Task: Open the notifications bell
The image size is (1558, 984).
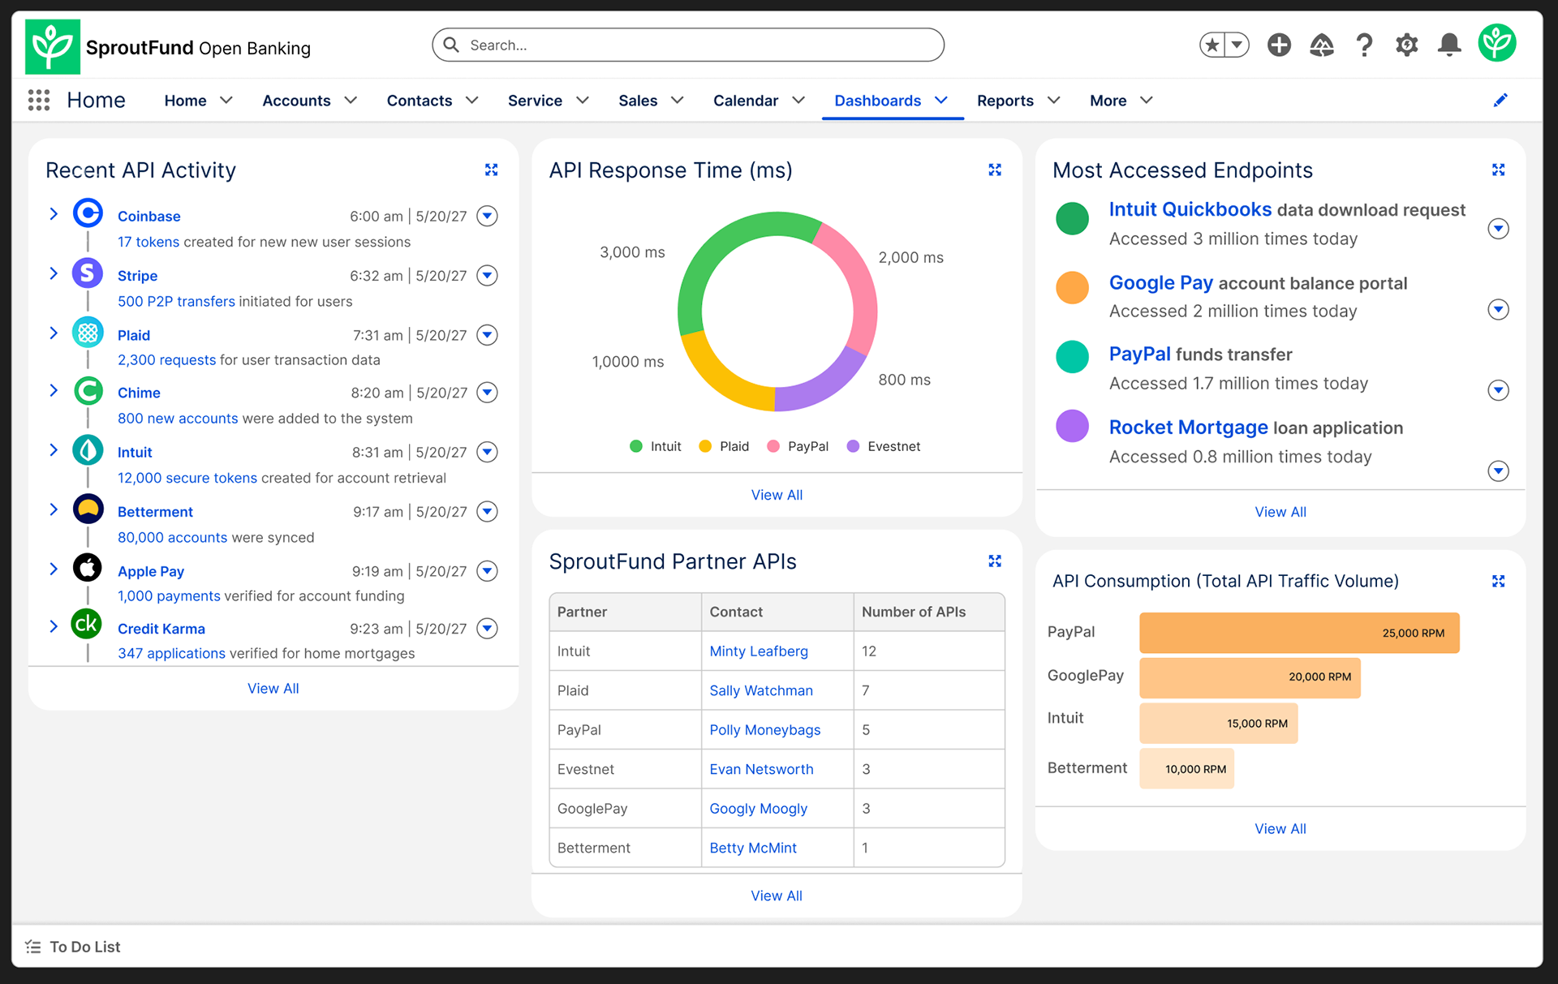Action: pos(1448,45)
